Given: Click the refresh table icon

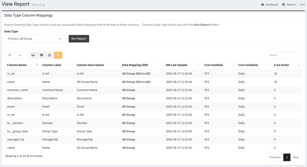Looking at the screenshot, I should (x=49, y=55).
